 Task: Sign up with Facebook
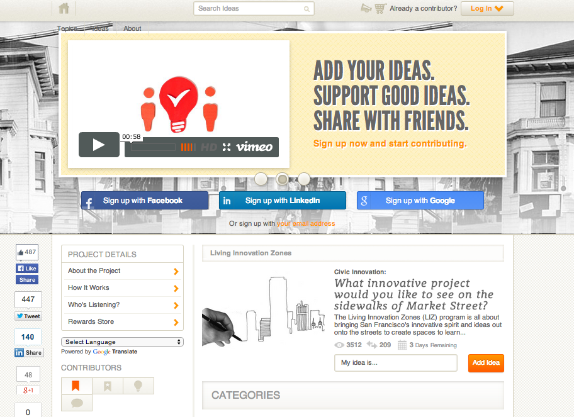tap(145, 201)
